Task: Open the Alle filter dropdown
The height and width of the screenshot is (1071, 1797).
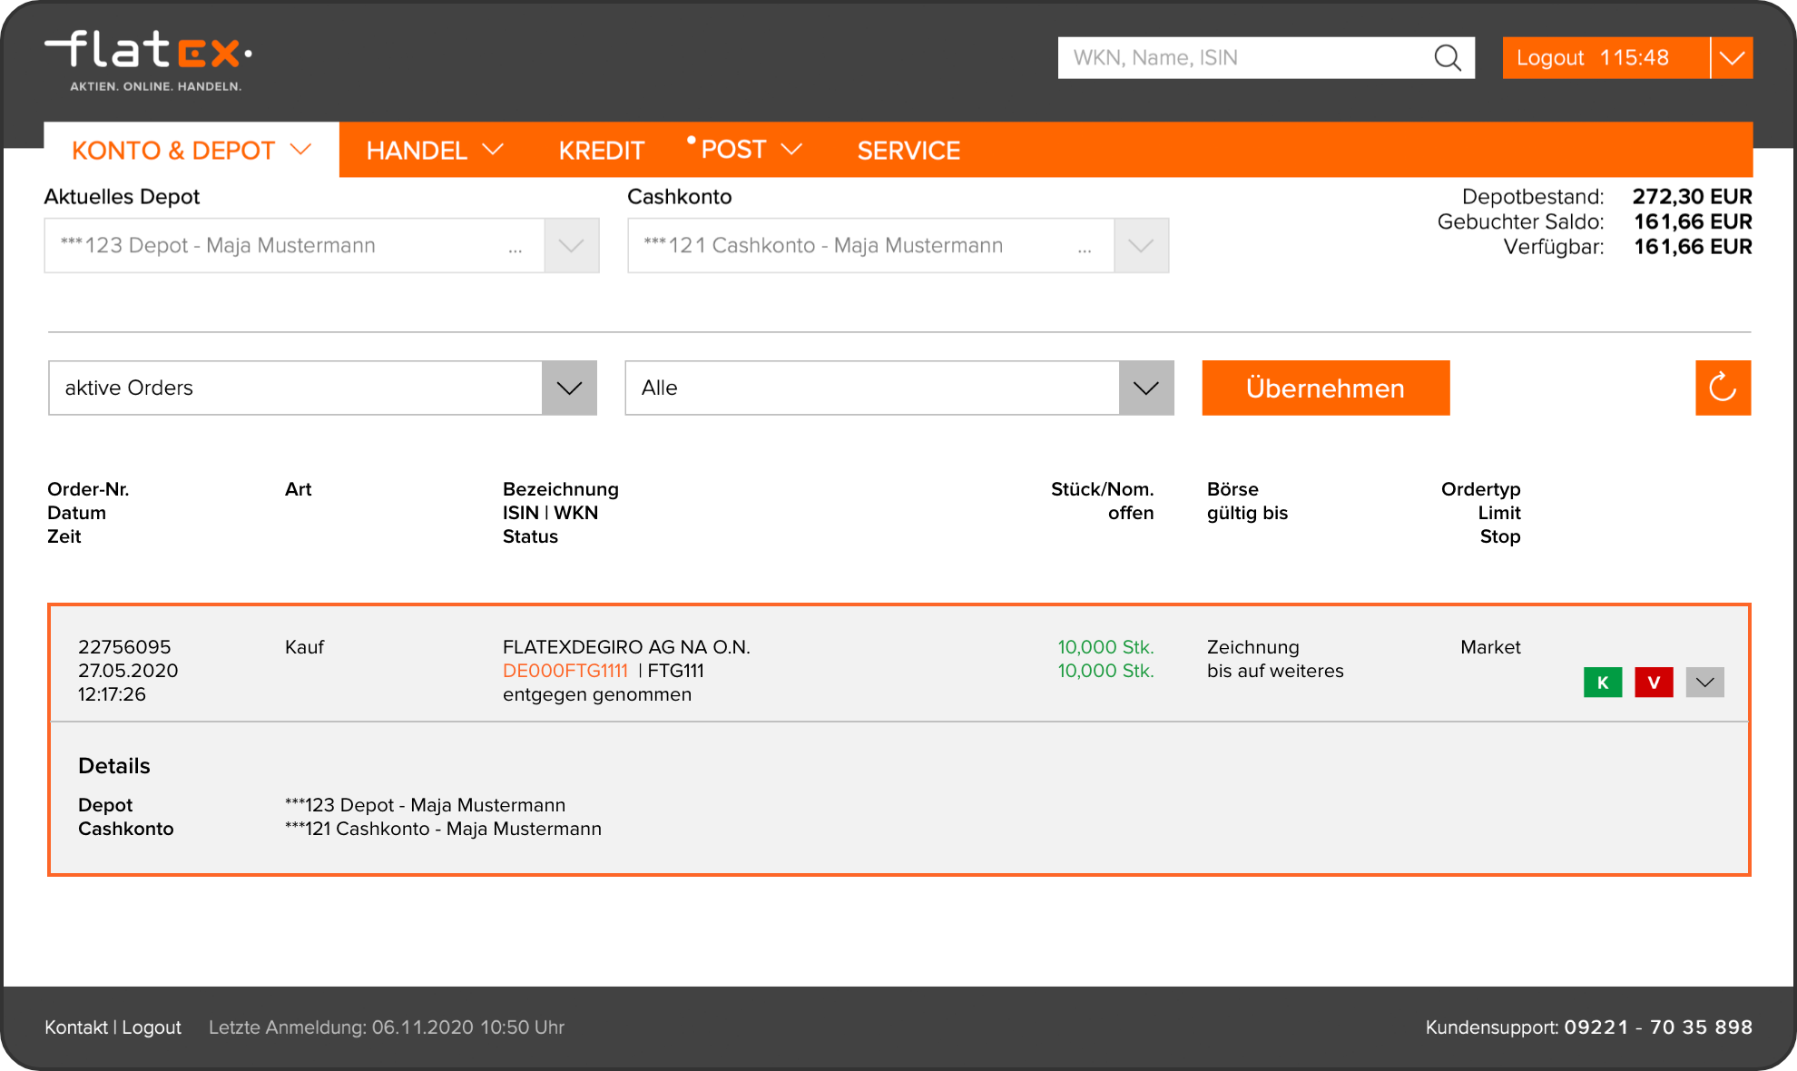Action: click(x=1144, y=388)
